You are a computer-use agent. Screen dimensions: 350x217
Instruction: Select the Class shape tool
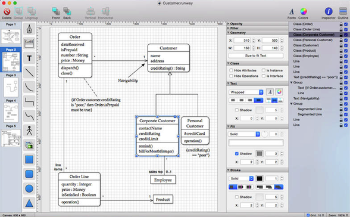pyautogui.click(x=29, y=44)
